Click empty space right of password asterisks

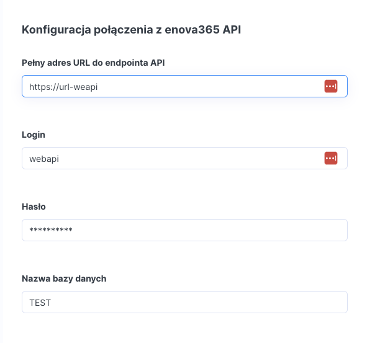[x=211, y=230]
